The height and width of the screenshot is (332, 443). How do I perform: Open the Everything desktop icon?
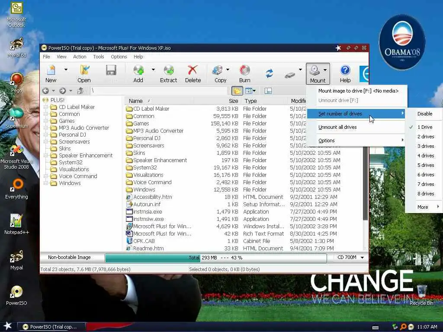16,188
